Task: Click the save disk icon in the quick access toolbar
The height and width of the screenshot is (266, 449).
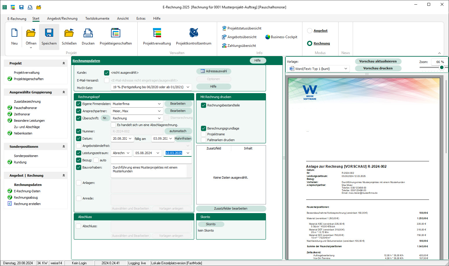Action: tap(21, 7)
